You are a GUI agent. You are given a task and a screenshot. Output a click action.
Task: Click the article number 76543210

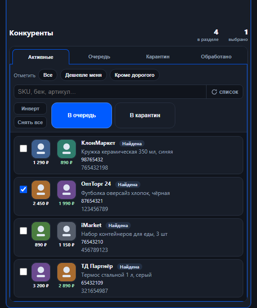click(92, 242)
